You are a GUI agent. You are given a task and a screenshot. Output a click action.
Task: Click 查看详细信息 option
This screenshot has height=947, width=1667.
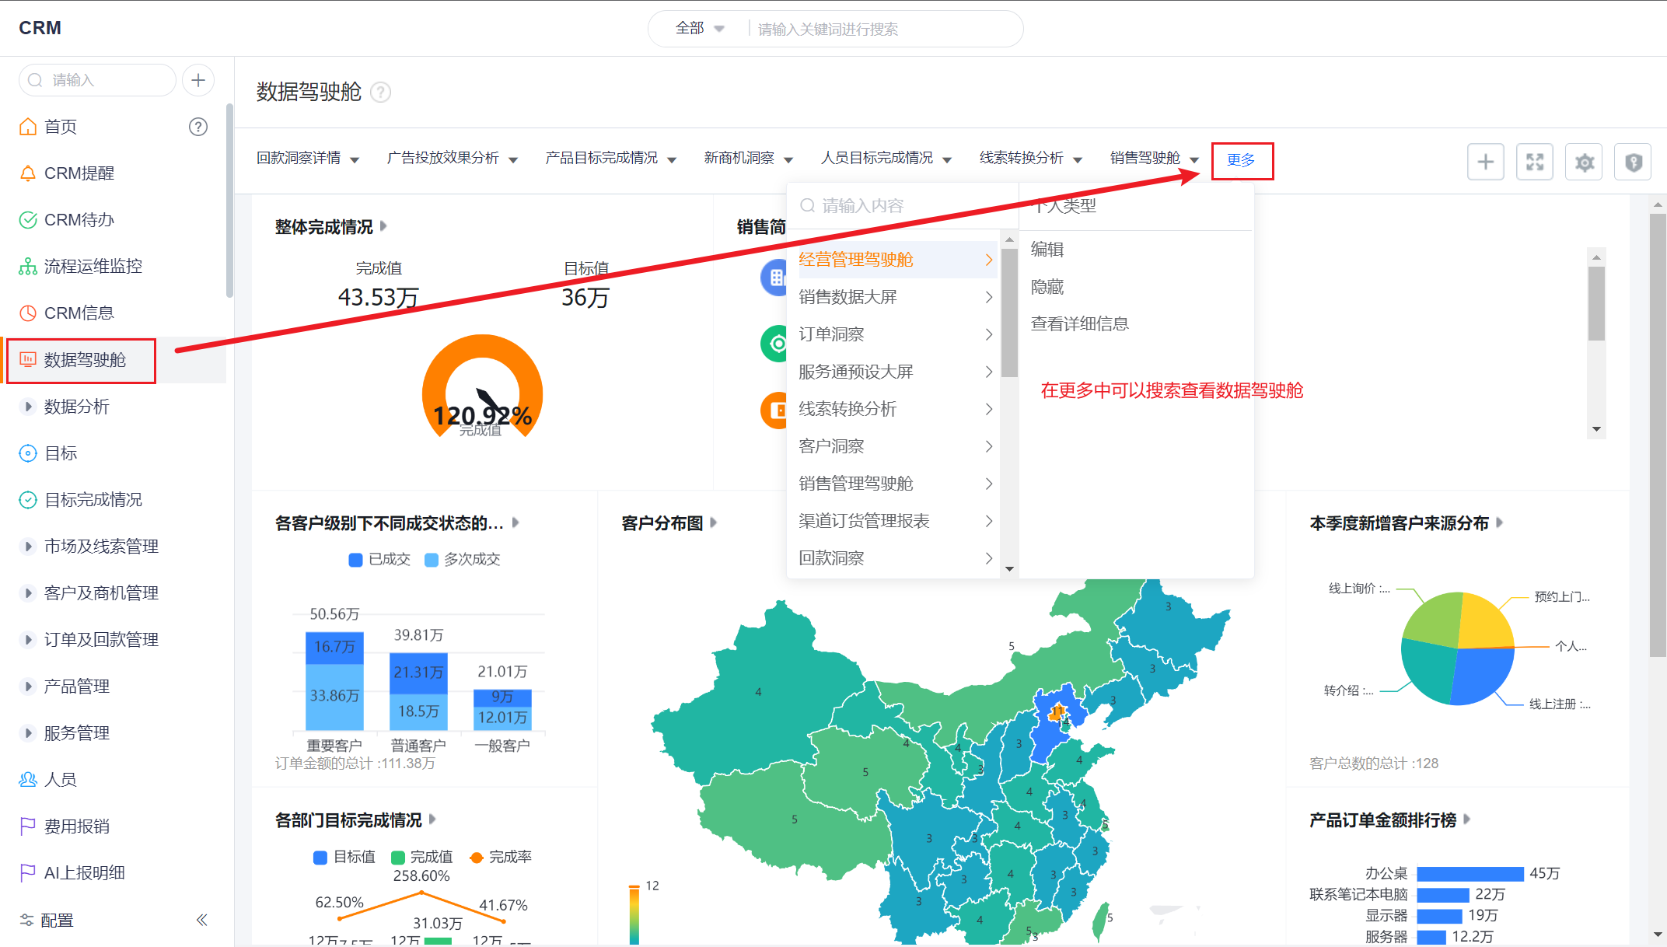tap(1079, 323)
